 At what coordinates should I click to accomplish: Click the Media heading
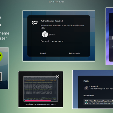pos(86,81)
